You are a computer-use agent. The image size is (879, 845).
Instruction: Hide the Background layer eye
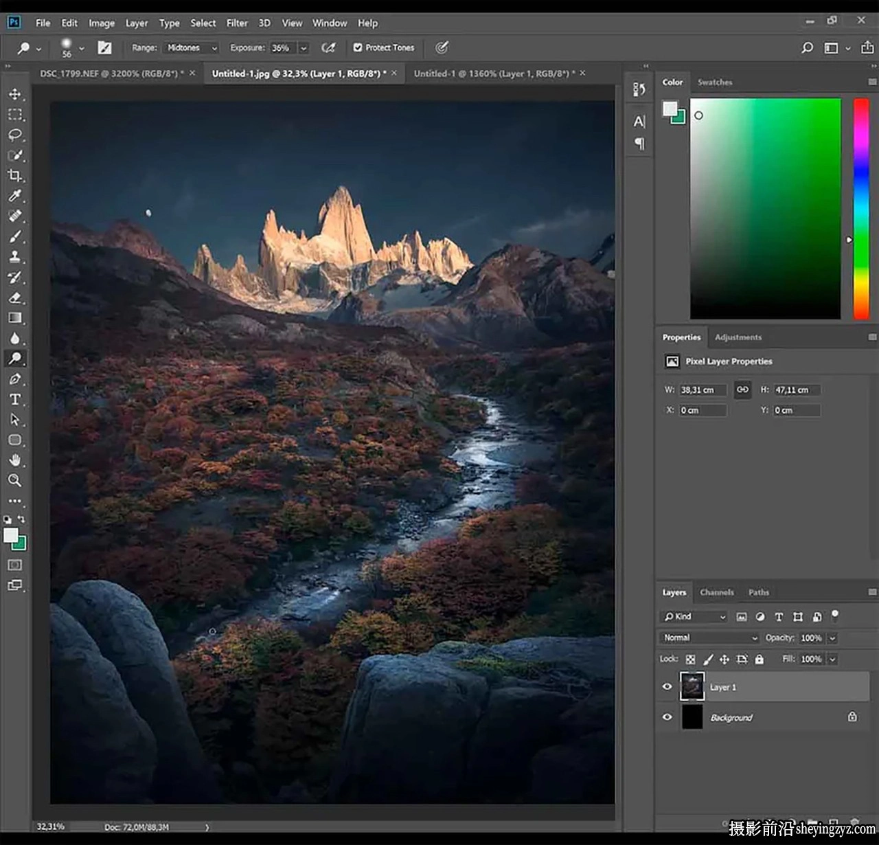click(667, 717)
